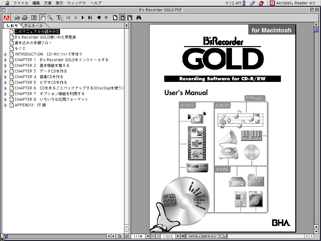Switch to the サムネール tab
Image resolution: width=321 pixels, height=241 pixels.
click(33, 25)
